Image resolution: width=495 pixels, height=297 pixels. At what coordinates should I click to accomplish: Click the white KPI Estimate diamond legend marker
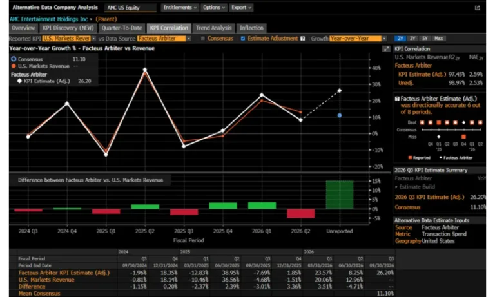pyautogui.click(x=19, y=81)
